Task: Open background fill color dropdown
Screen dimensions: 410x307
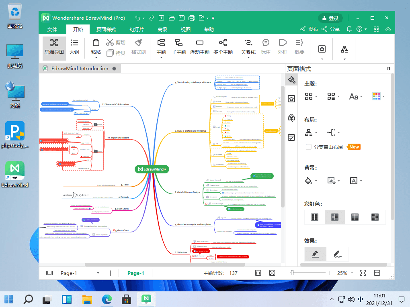Action: [x=311, y=181]
